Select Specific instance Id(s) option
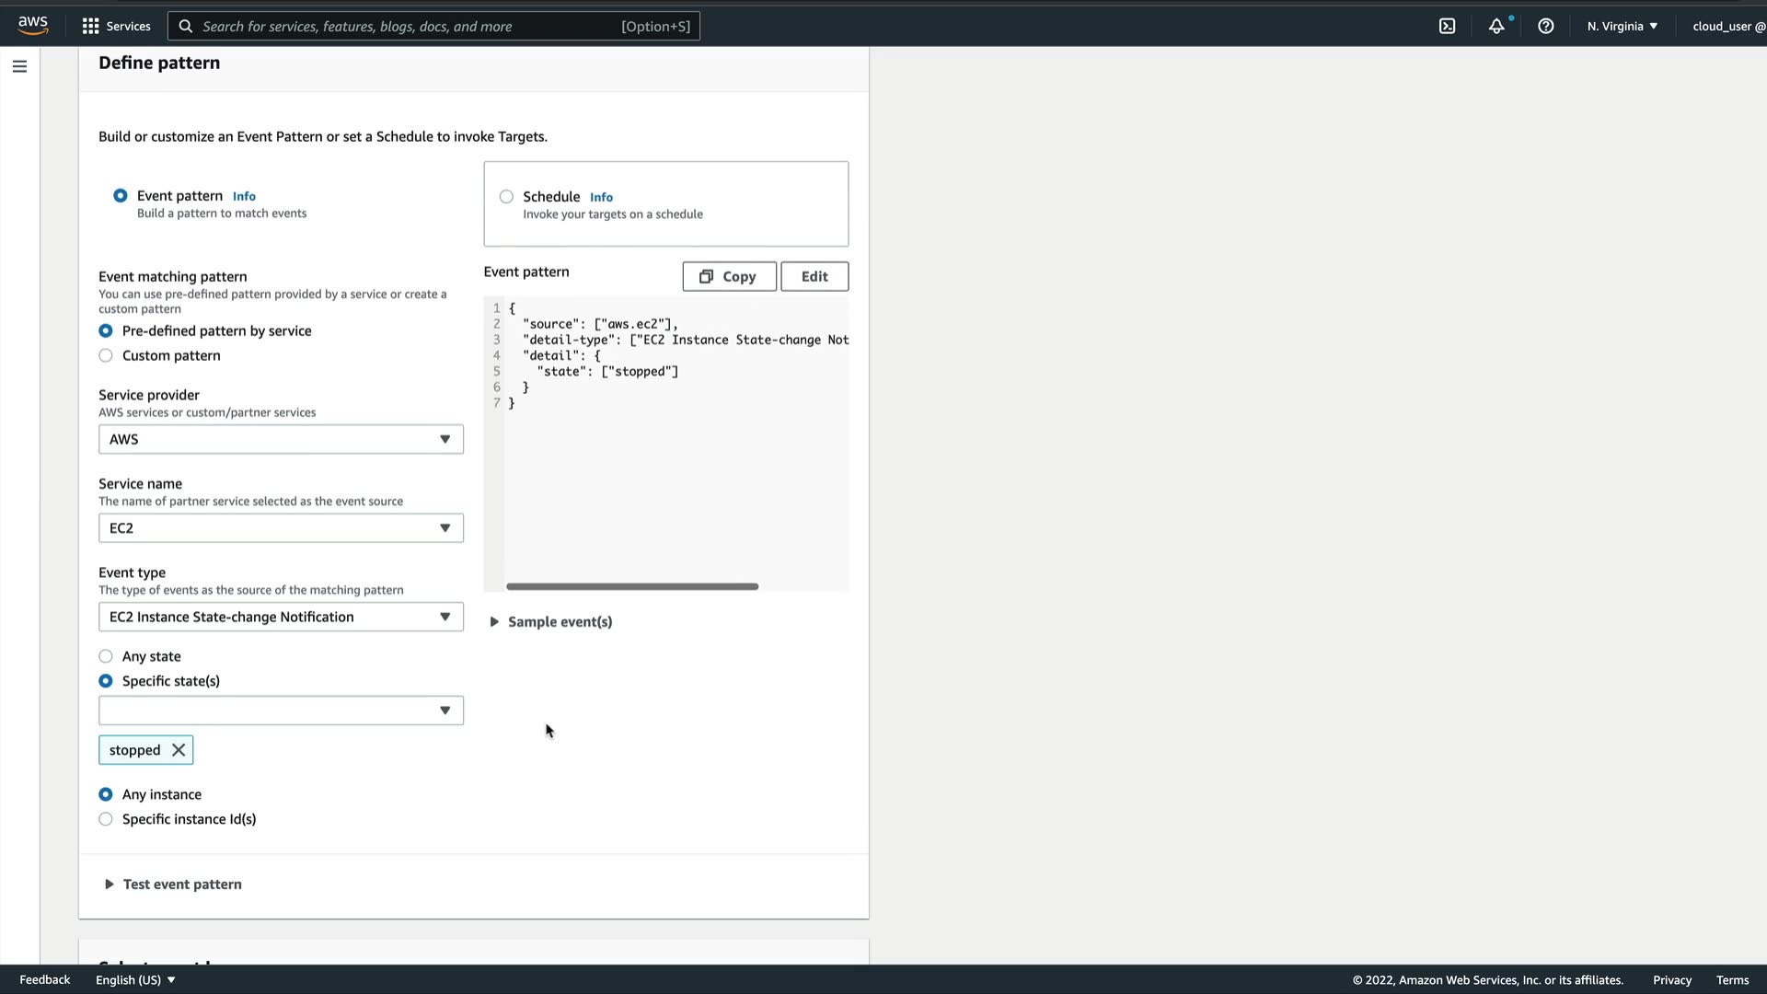This screenshot has height=994, width=1767. 106,819
